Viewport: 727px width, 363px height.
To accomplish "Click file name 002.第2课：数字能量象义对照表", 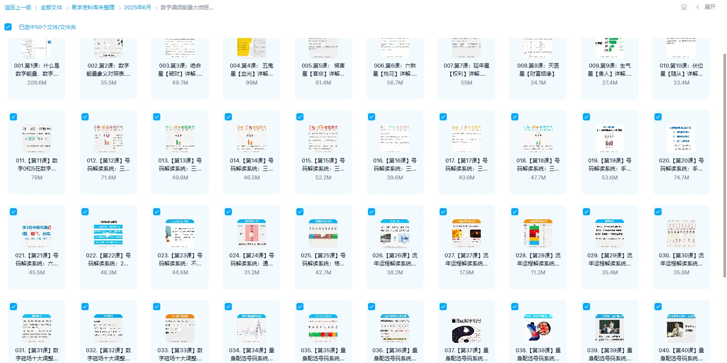I will click(x=108, y=69).
